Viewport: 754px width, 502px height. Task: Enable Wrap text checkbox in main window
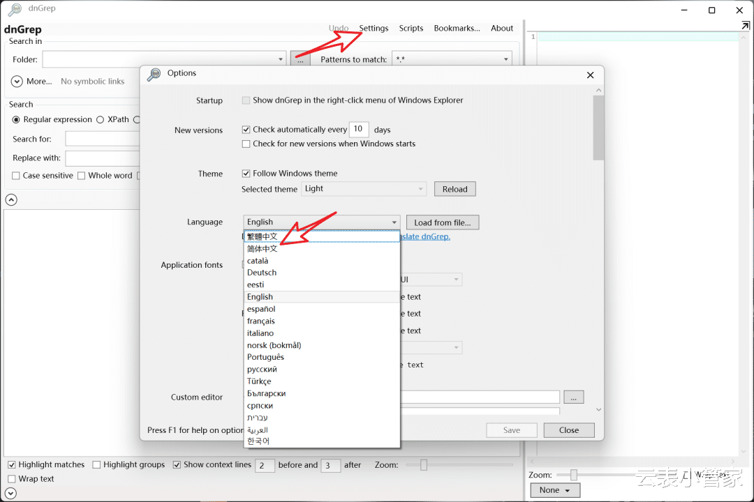tap(12, 479)
